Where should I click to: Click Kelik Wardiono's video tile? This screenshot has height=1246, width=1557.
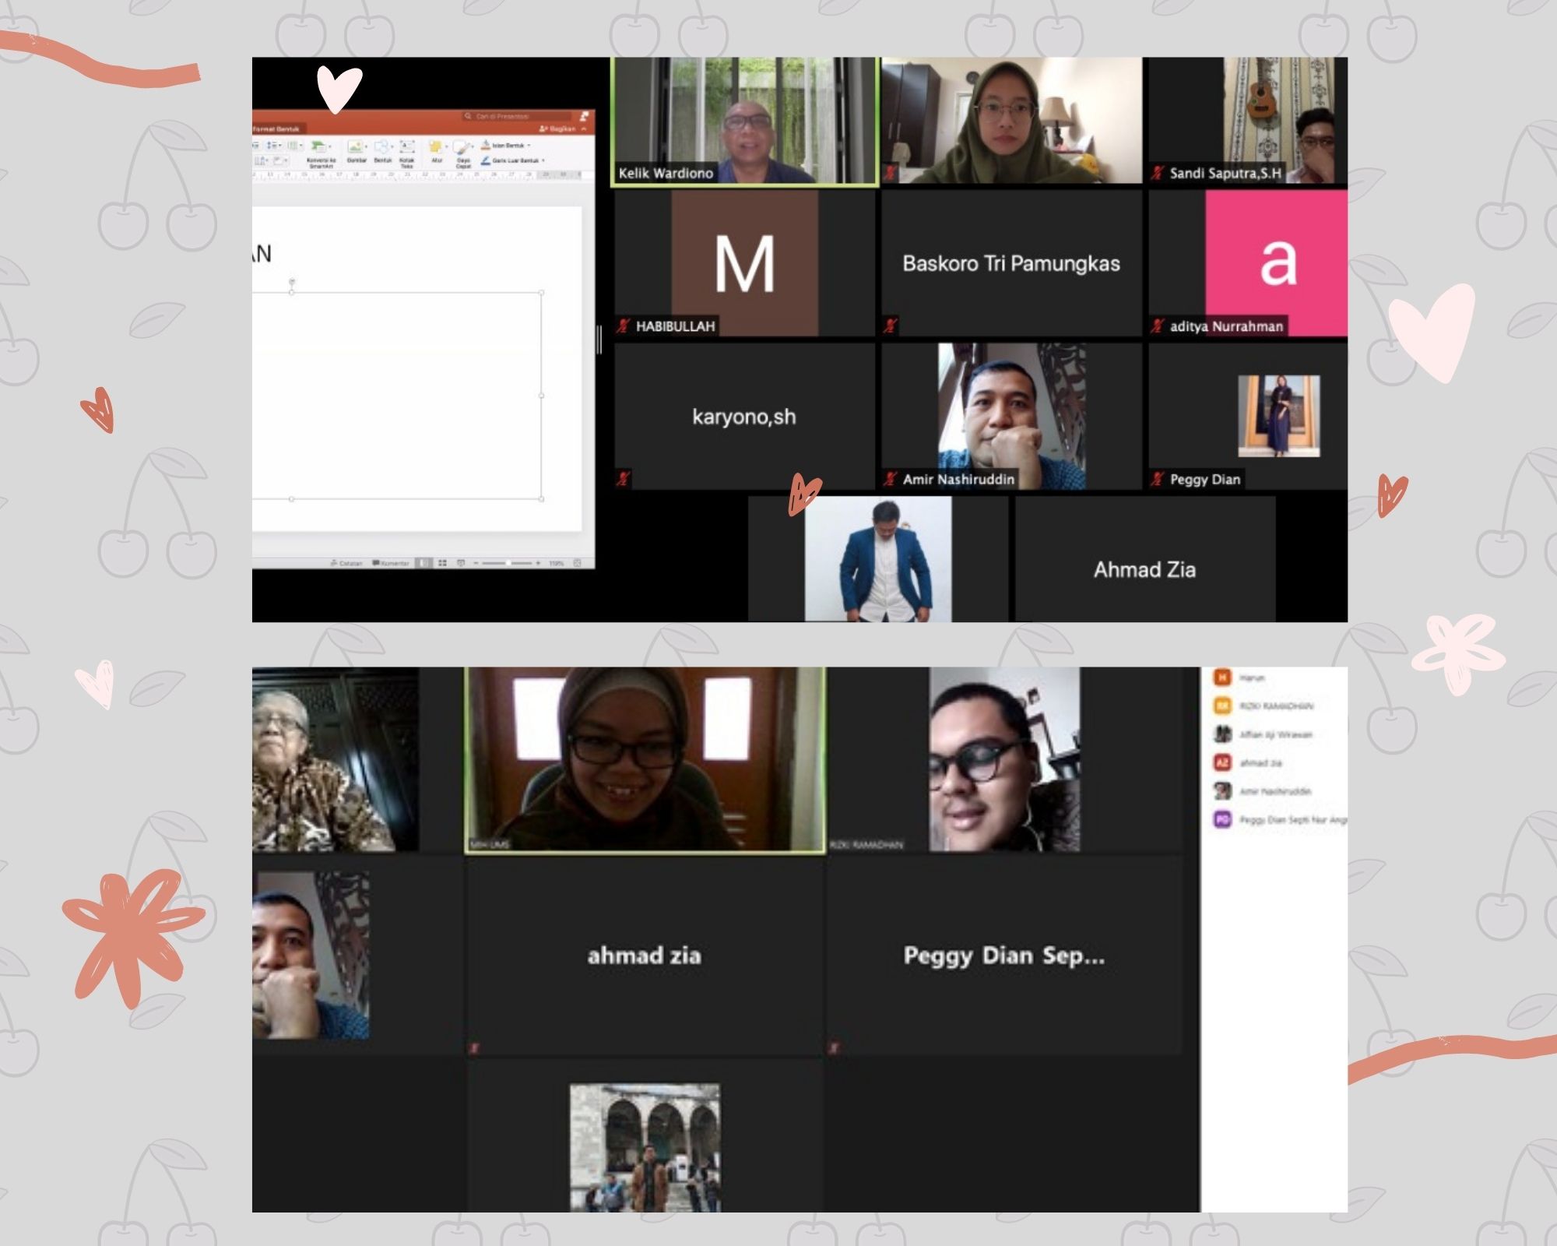(746, 121)
